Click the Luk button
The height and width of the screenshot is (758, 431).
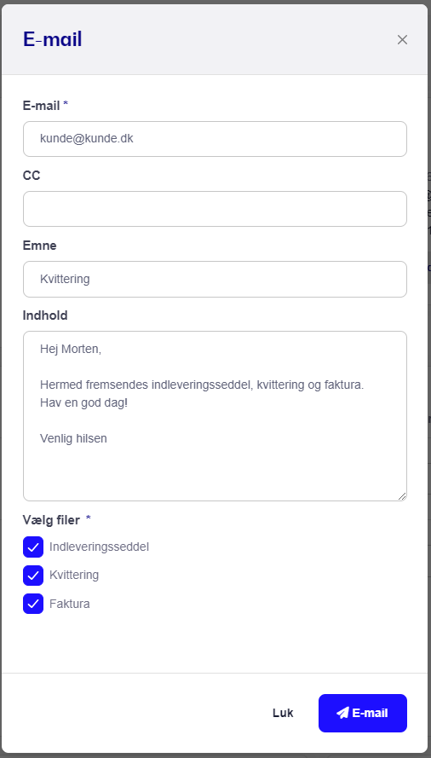tap(283, 713)
